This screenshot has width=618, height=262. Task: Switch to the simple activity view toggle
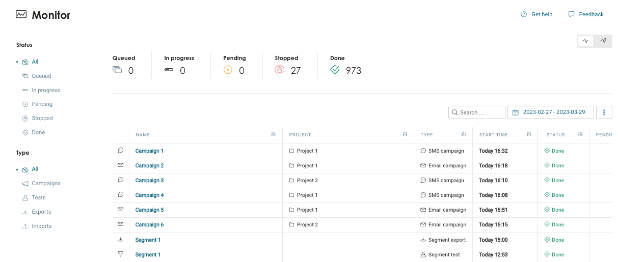point(585,41)
